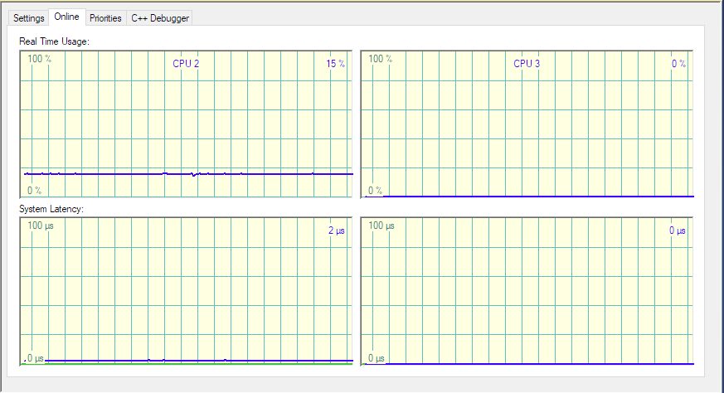Viewport: 724px width, 393px height.
Task: Select the Online tab
Action: point(67,17)
